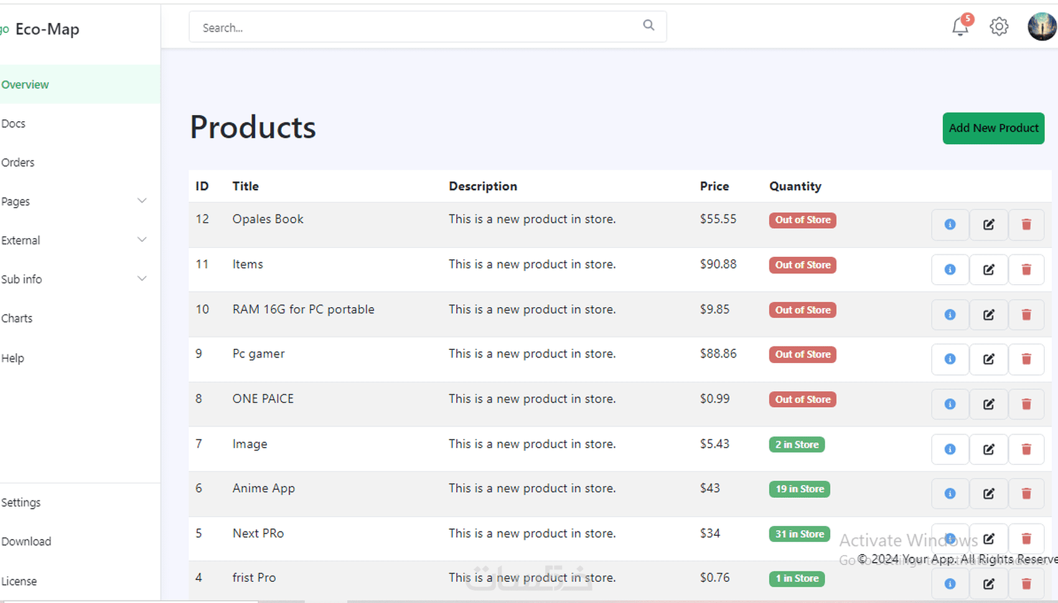Click the search magnifier icon
The width and height of the screenshot is (1058, 603).
pos(648,25)
